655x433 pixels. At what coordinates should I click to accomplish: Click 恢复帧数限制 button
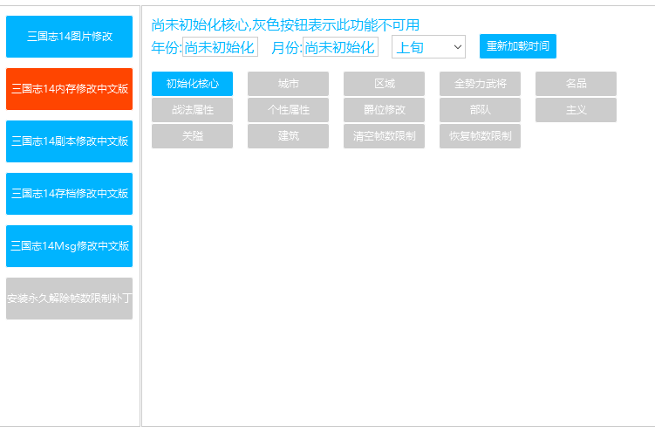[480, 136]
